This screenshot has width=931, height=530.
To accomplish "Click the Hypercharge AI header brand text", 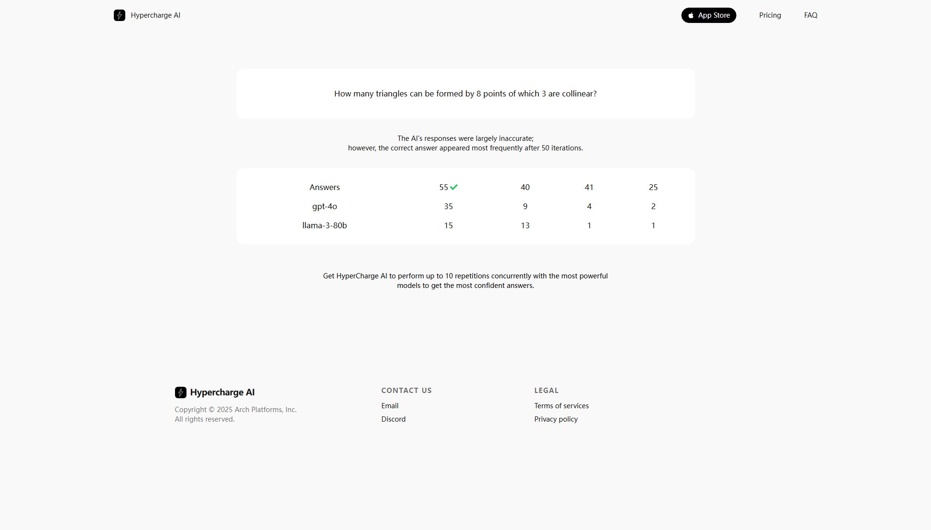I will [155, 15].
